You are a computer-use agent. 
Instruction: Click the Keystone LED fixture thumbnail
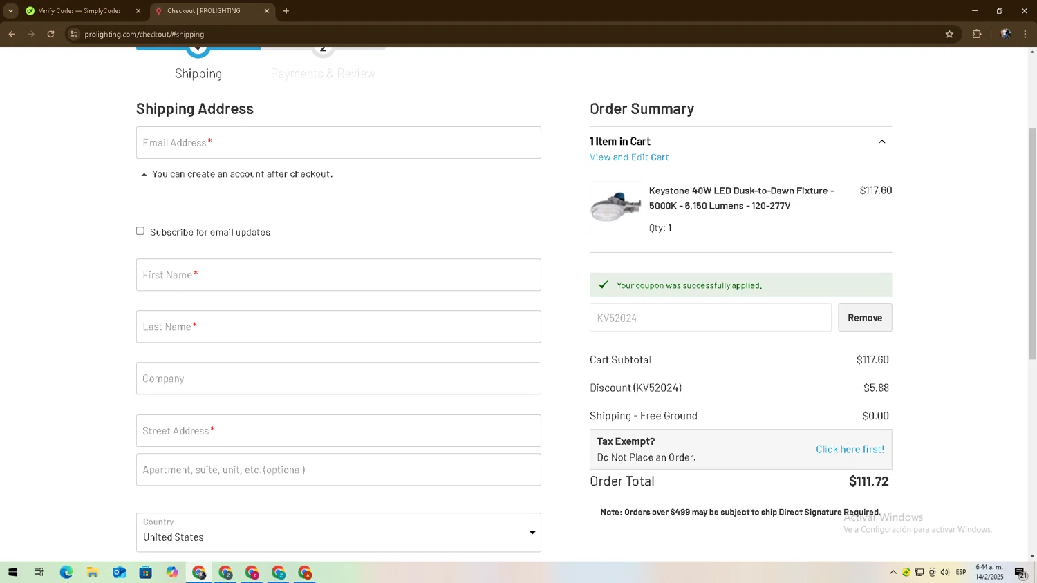click(x=615, y=207)
